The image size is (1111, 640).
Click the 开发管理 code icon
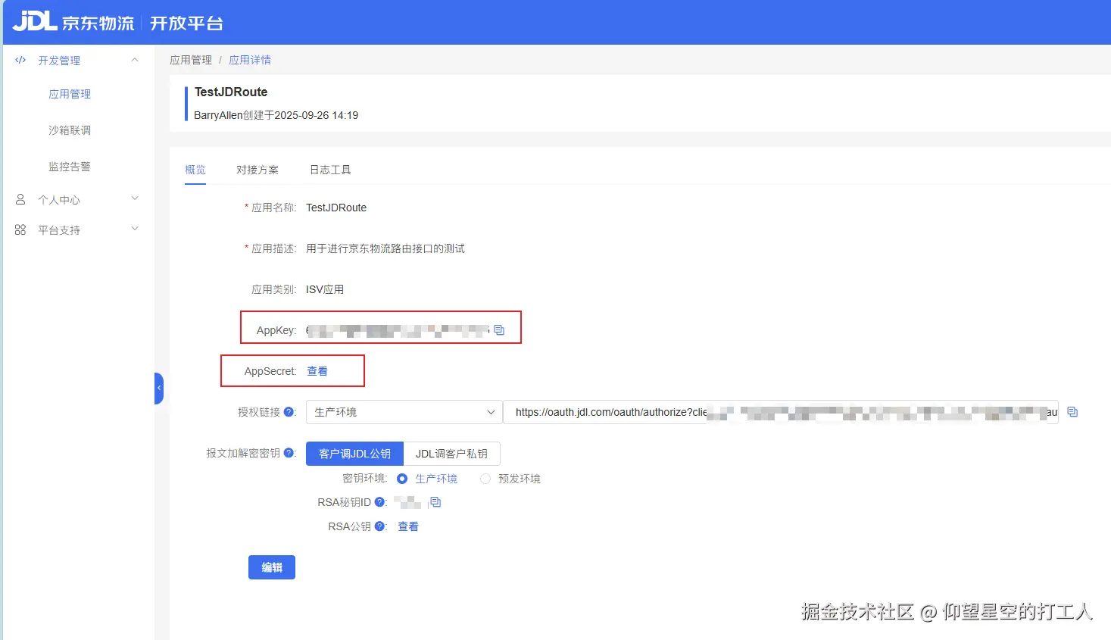pos(20,60)
